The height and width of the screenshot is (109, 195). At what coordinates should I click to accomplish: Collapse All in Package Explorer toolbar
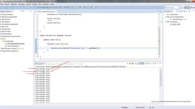coord(21,11)
